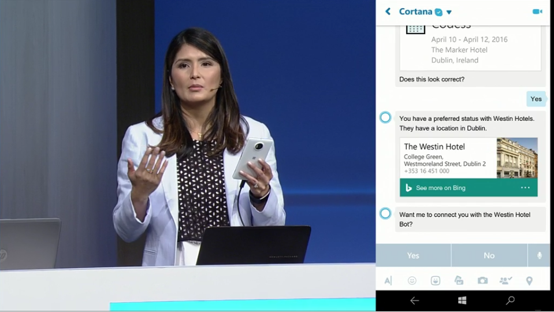This screenshot has width=554, height=312.
Task: Answer No to the Westin Hotel Bot prompt
Action: [x=489, y=255]
